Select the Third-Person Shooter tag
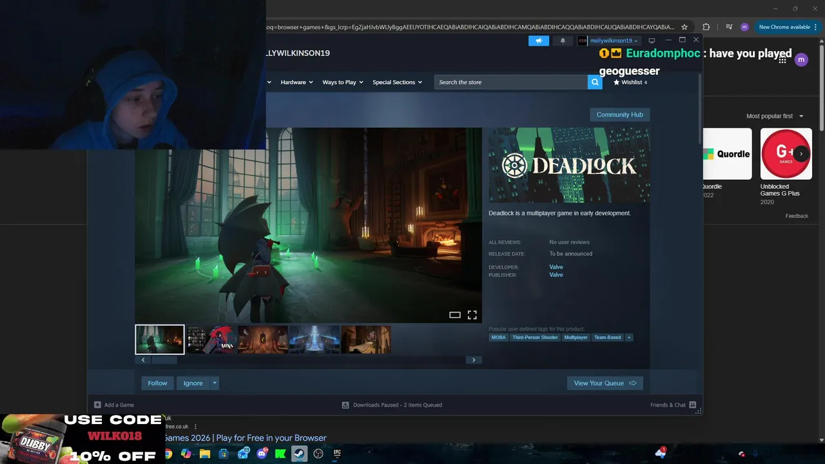Image resolution: width=825 pixels, height=464 pixels. (x=535, y=337)
